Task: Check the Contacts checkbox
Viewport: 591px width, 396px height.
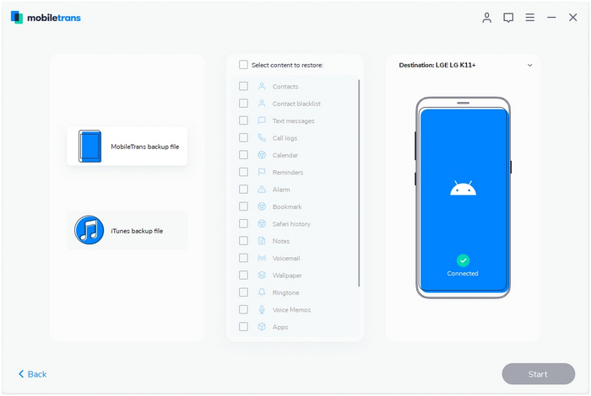Action: (x=243, y=86)
